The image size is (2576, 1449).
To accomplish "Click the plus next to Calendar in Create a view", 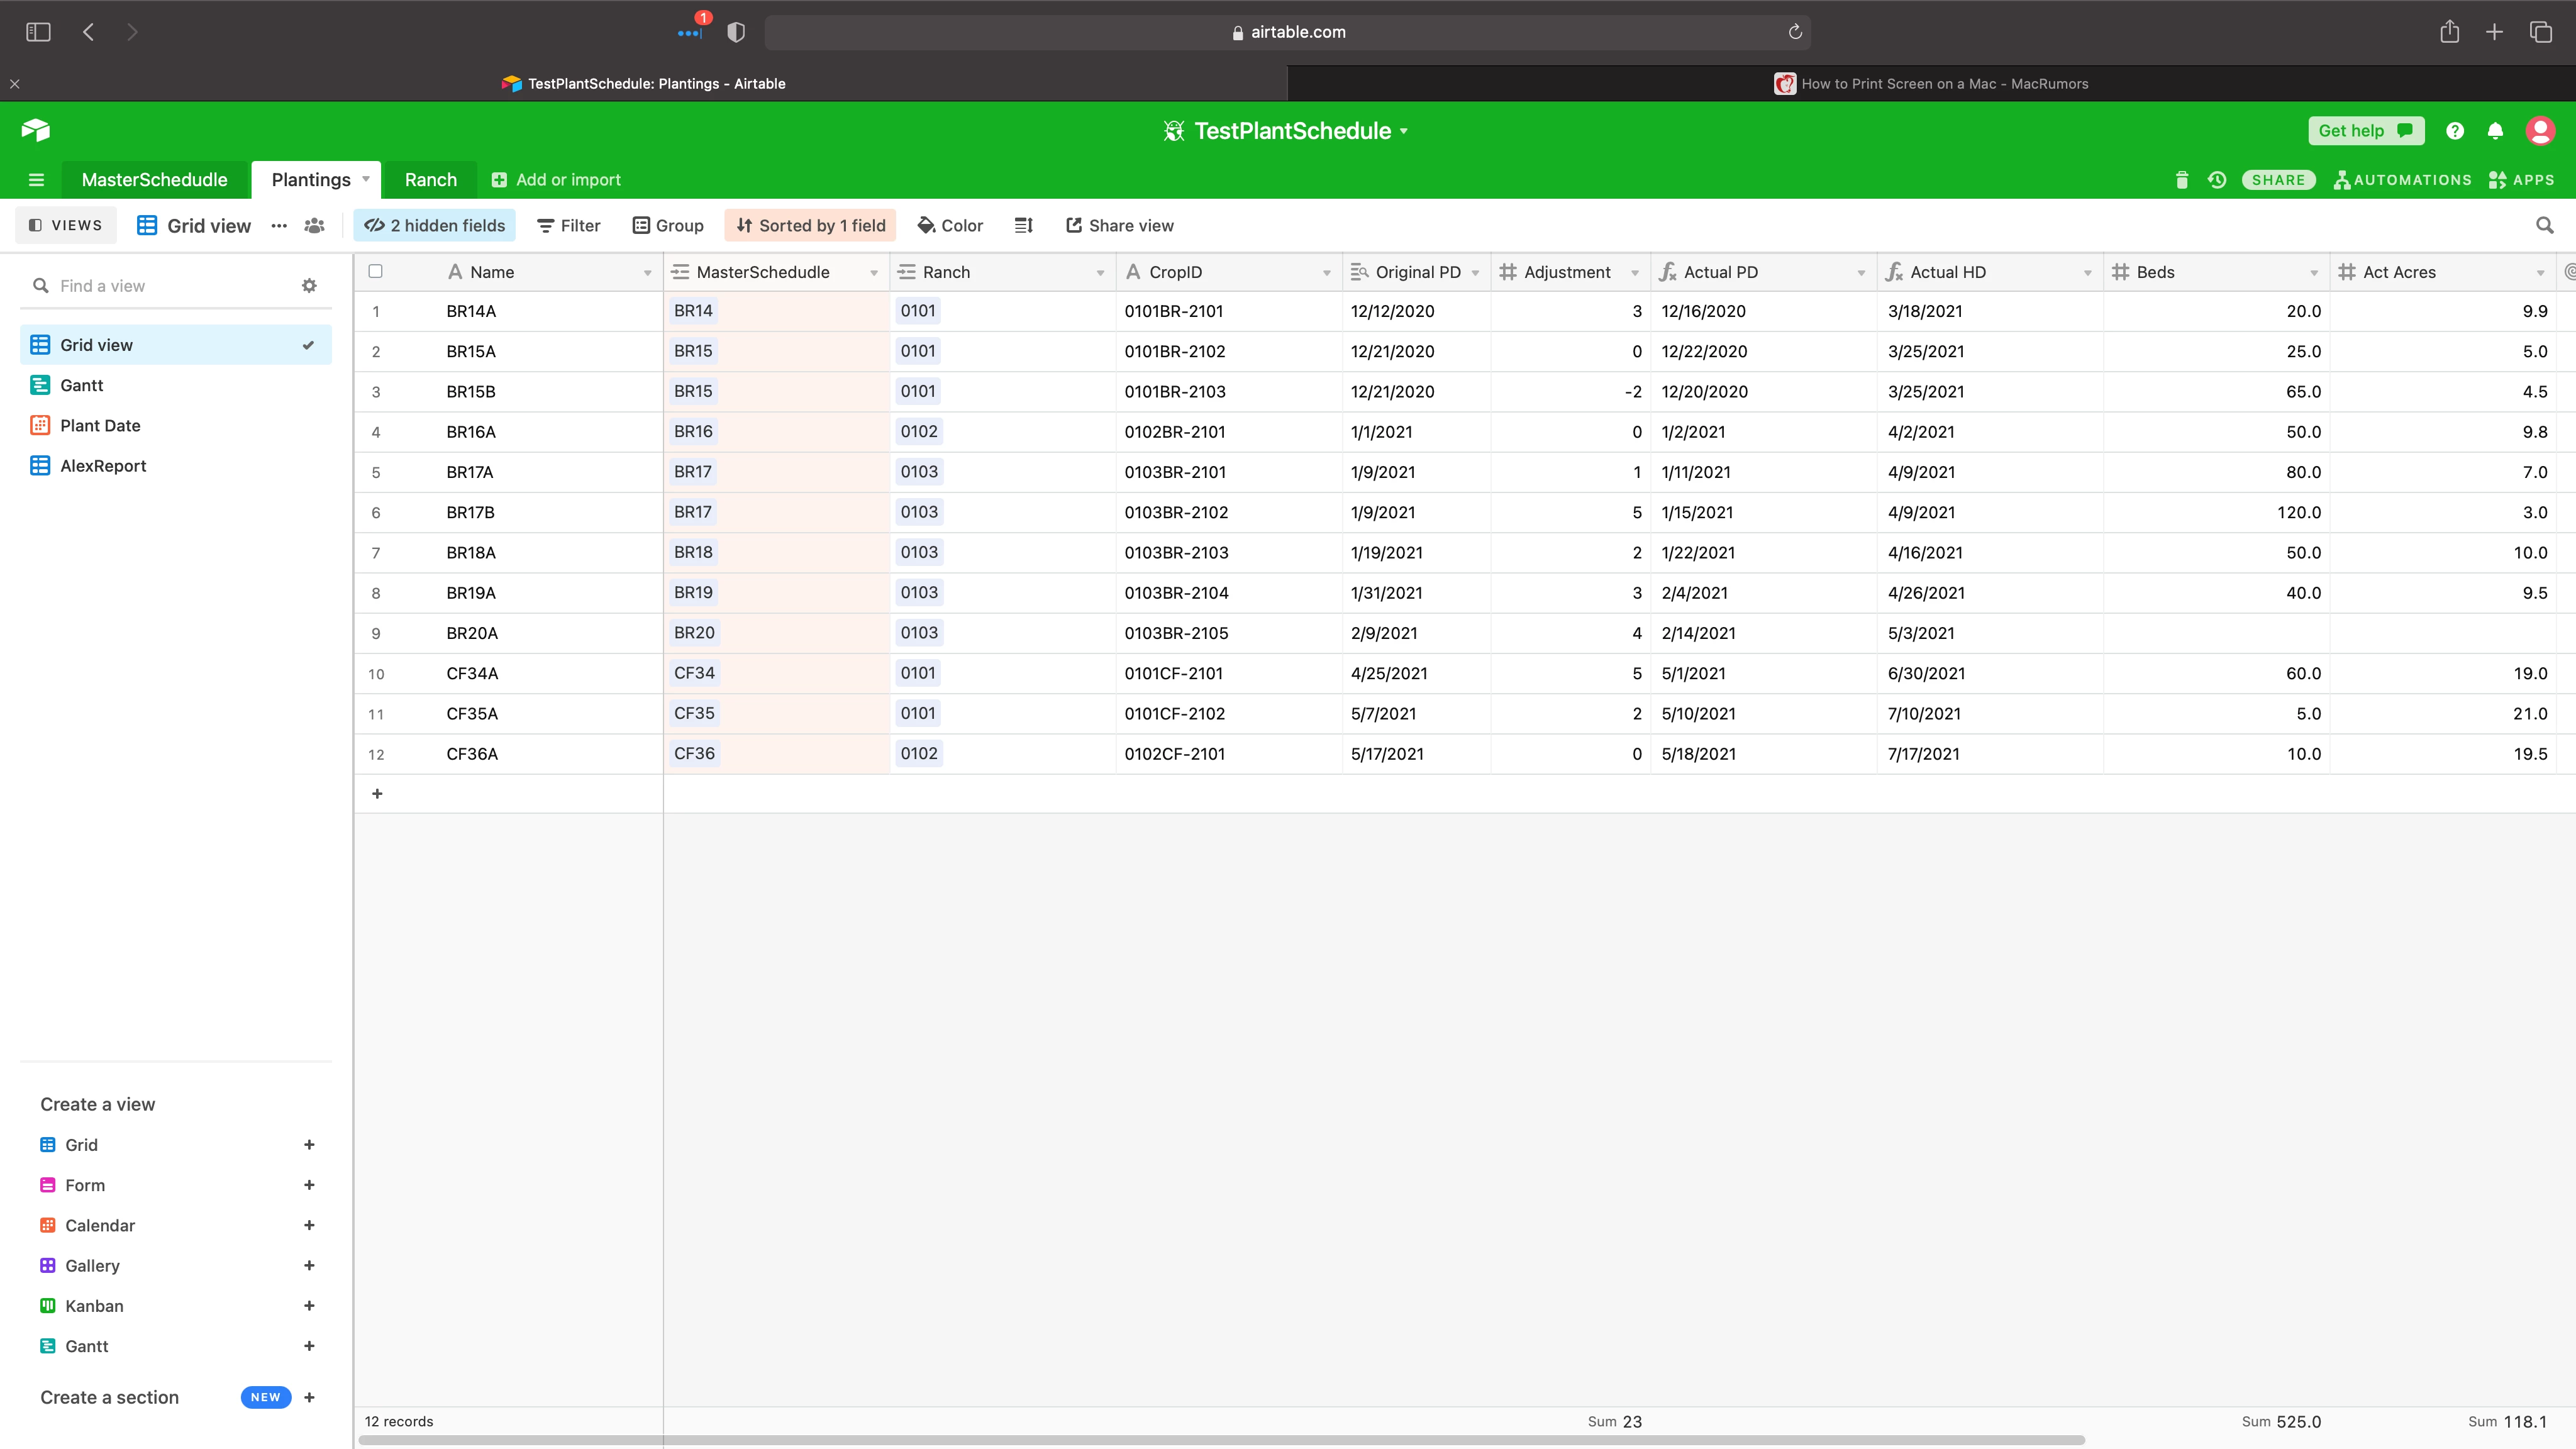I will (x=309, y=1225).
